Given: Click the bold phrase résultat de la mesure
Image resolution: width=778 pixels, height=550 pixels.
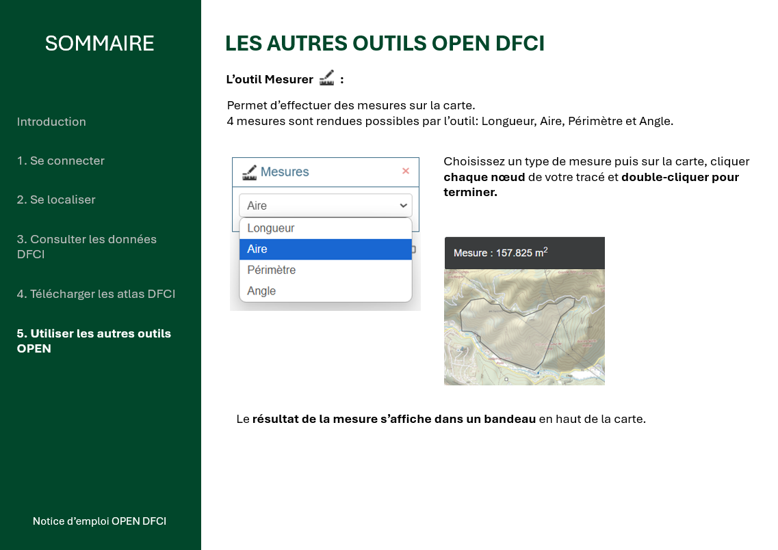Looking at the screenshot, I should (x=315, y=420).
